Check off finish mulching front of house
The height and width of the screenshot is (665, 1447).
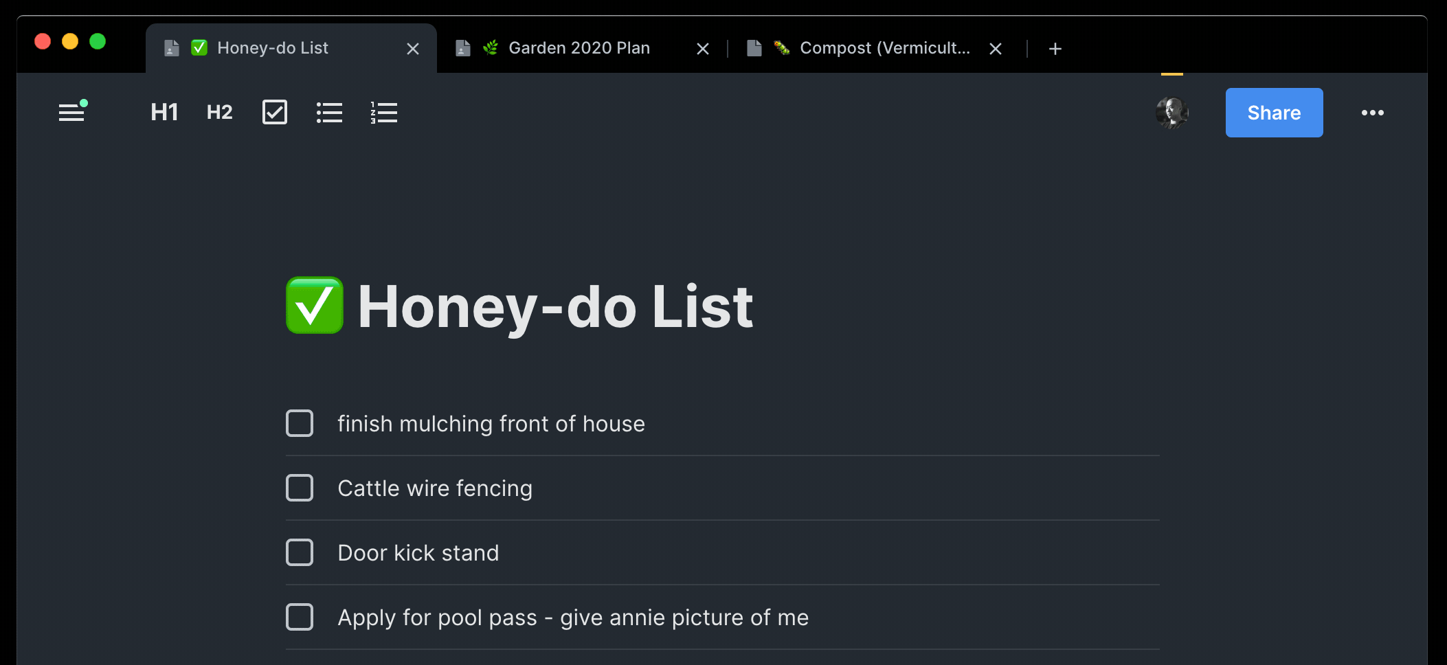(300, 423)
